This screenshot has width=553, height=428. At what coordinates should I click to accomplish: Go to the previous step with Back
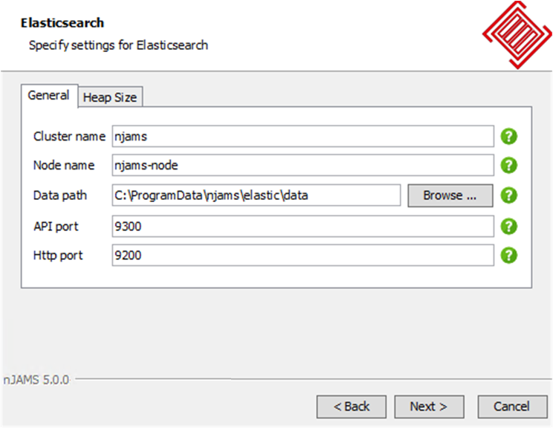352,406
